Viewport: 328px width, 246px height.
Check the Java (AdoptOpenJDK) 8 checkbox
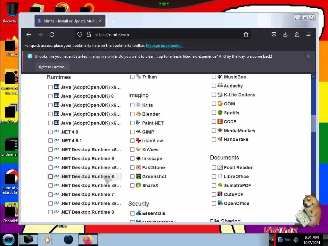click(x=50, y=96)
